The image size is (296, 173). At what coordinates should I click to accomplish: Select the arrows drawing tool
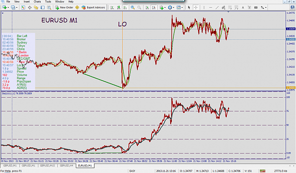(x=262, y=8)
